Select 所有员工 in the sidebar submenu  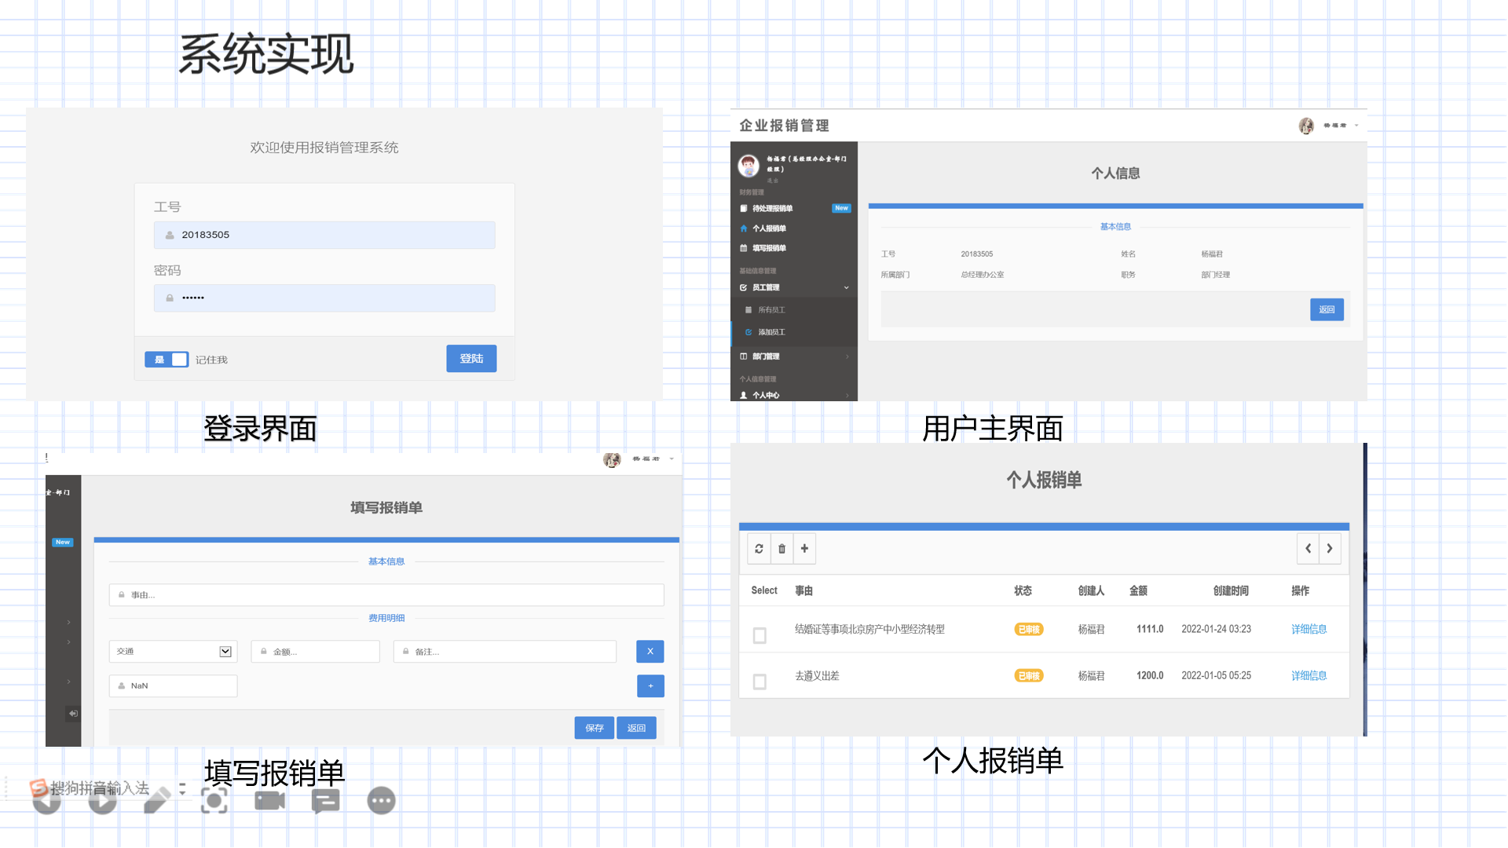coord(771,310)
